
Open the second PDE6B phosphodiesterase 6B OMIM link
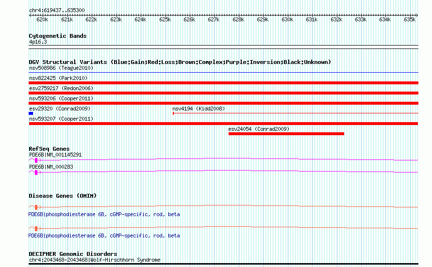point(104,236)
